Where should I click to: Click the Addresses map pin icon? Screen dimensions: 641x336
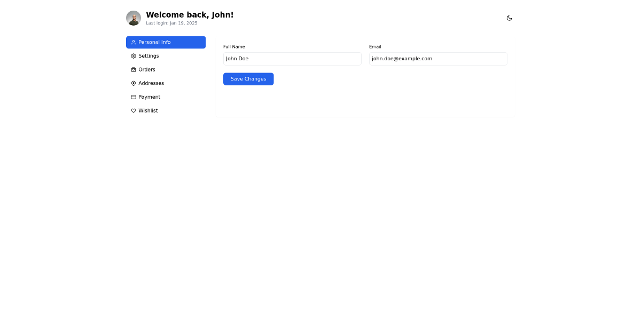133,83
